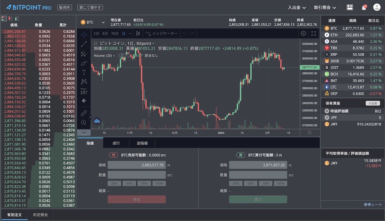Open the BTC currency pair dropdown
The image size is (385, 221).
coord(93,22)
